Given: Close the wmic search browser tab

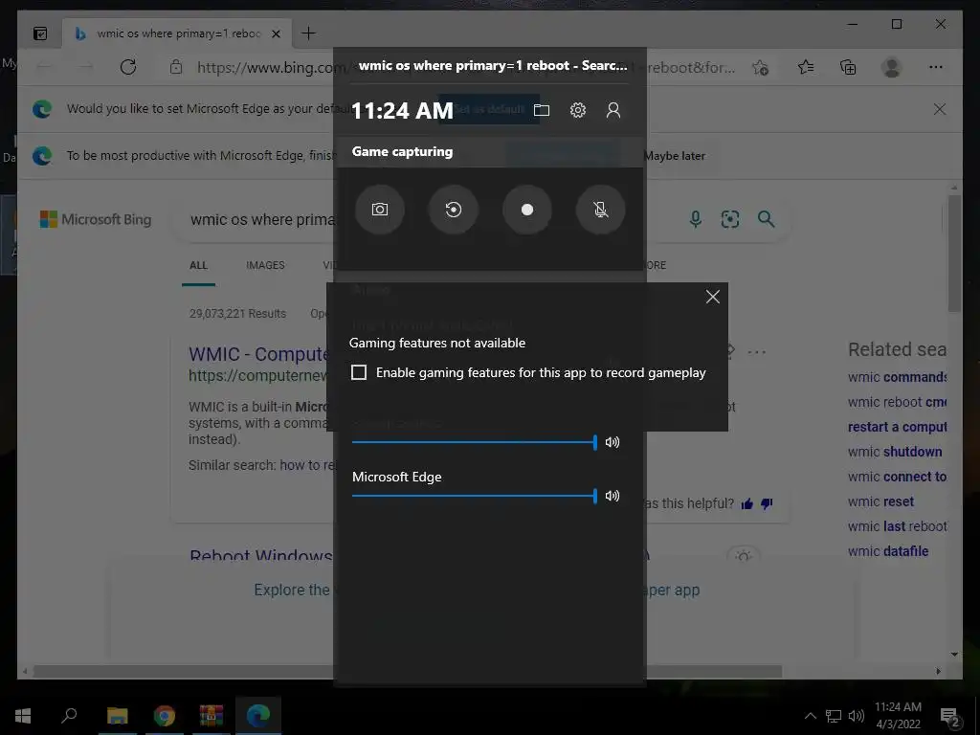Looking at the screenshot, I should coord(276,33).
